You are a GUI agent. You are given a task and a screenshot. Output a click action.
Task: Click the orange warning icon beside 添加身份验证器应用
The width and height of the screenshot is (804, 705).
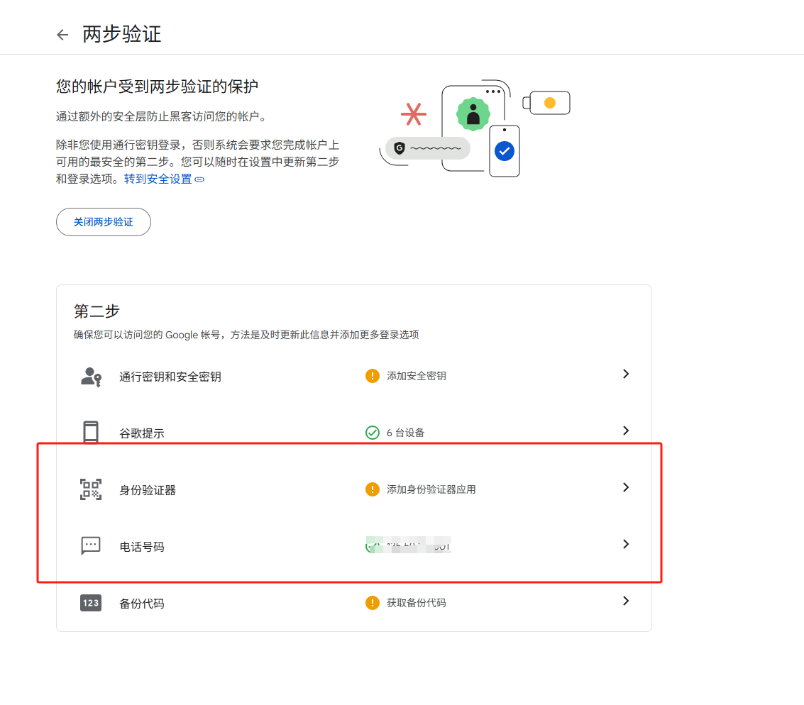click(373, 489)
